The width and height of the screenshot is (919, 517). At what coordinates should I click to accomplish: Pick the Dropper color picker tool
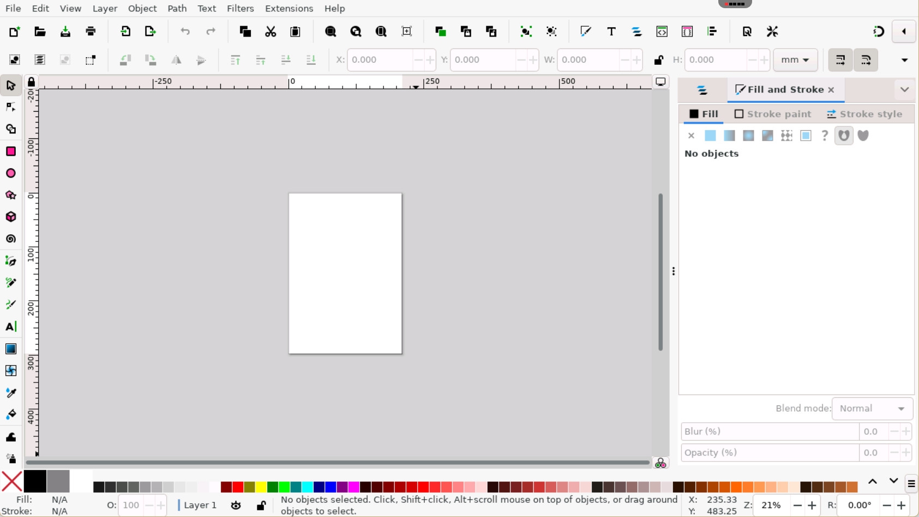[11, 393]
